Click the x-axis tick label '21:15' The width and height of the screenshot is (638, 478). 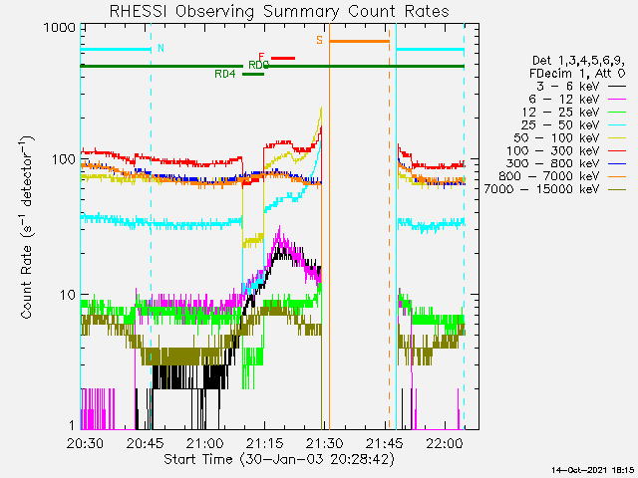(x=264, y=443)
